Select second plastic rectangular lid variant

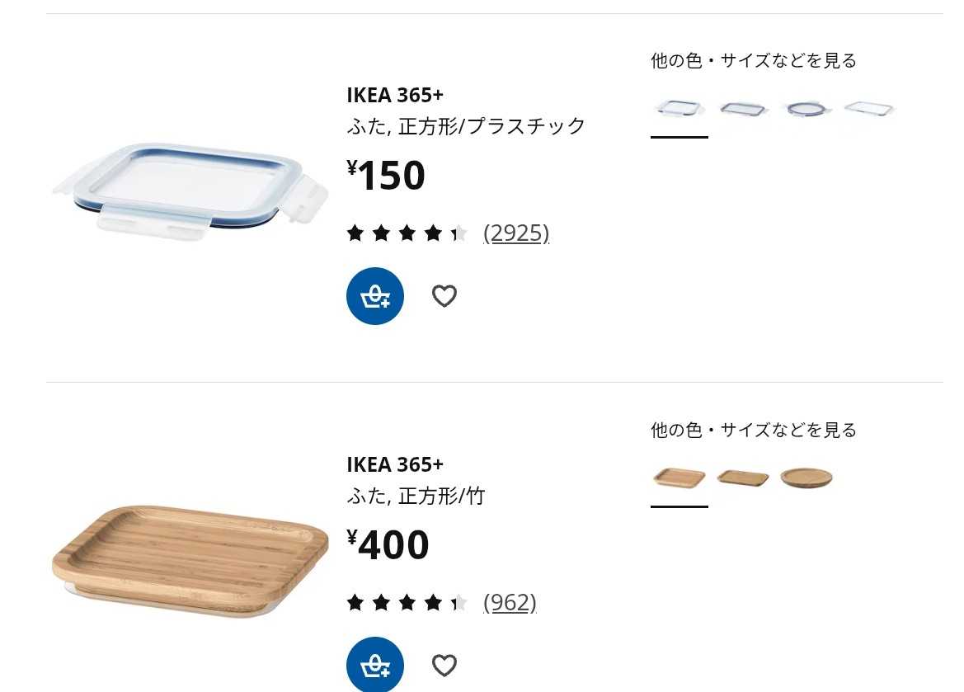pyautogui.click(x=743, y=110)
